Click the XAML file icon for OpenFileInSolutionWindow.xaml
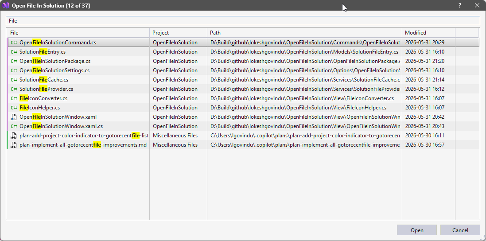This screenshot has width=486, height=241. click(x=13, y=117)
